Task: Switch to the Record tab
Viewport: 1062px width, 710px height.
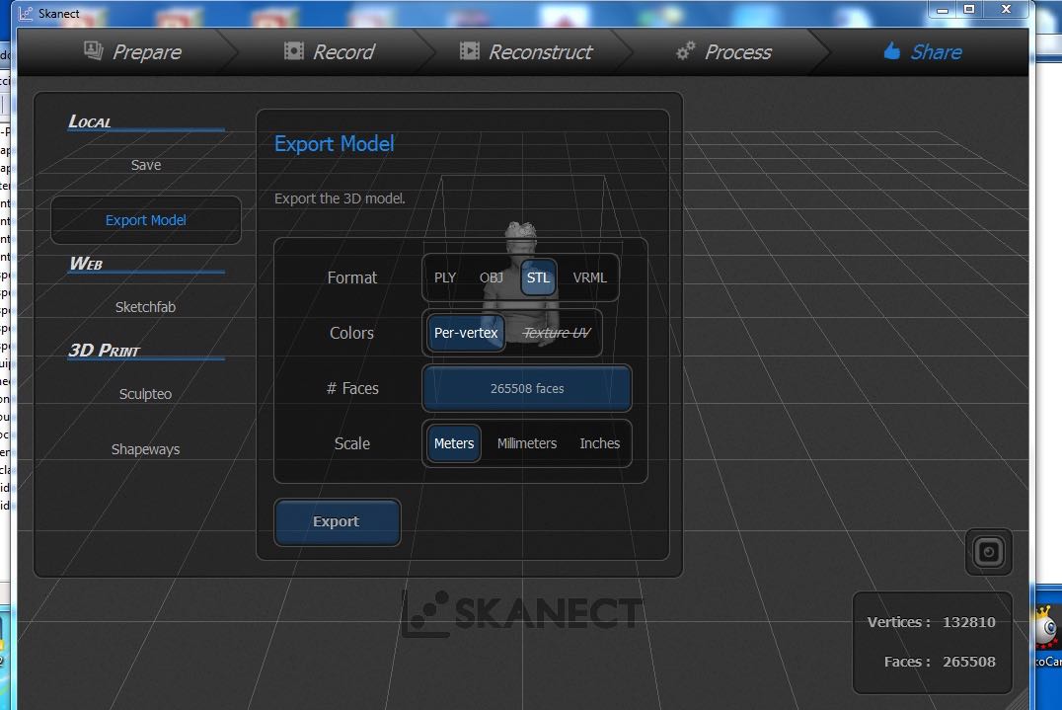Action: [330, 52]
